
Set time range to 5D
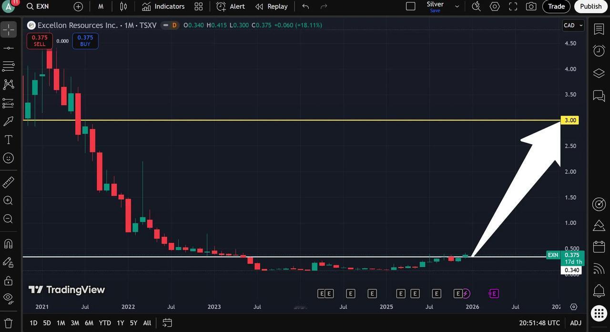point(47,323)
